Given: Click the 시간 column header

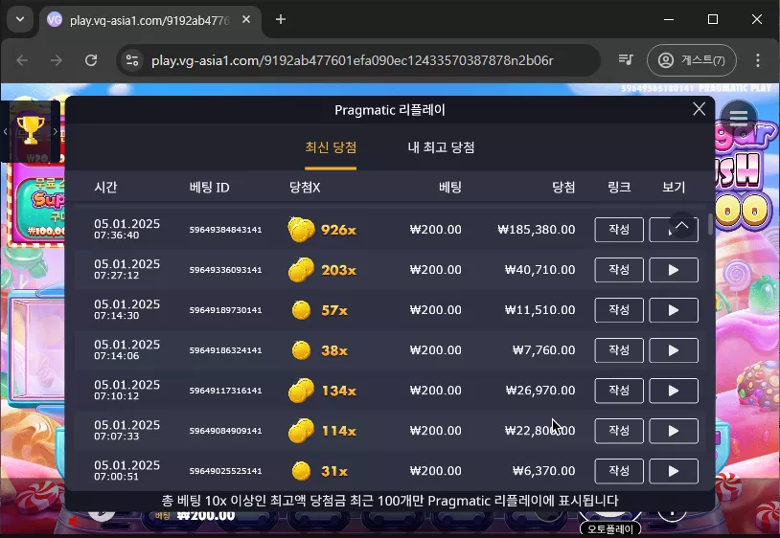Looking at the screenshot, I should 105,188.
